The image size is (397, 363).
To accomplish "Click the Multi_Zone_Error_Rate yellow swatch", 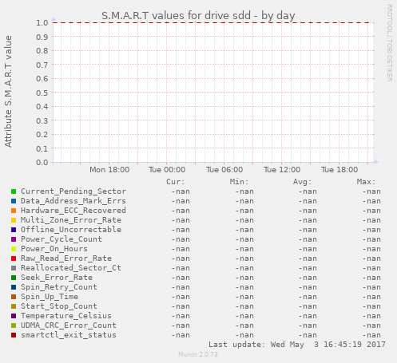I will (x=14, y=220).
